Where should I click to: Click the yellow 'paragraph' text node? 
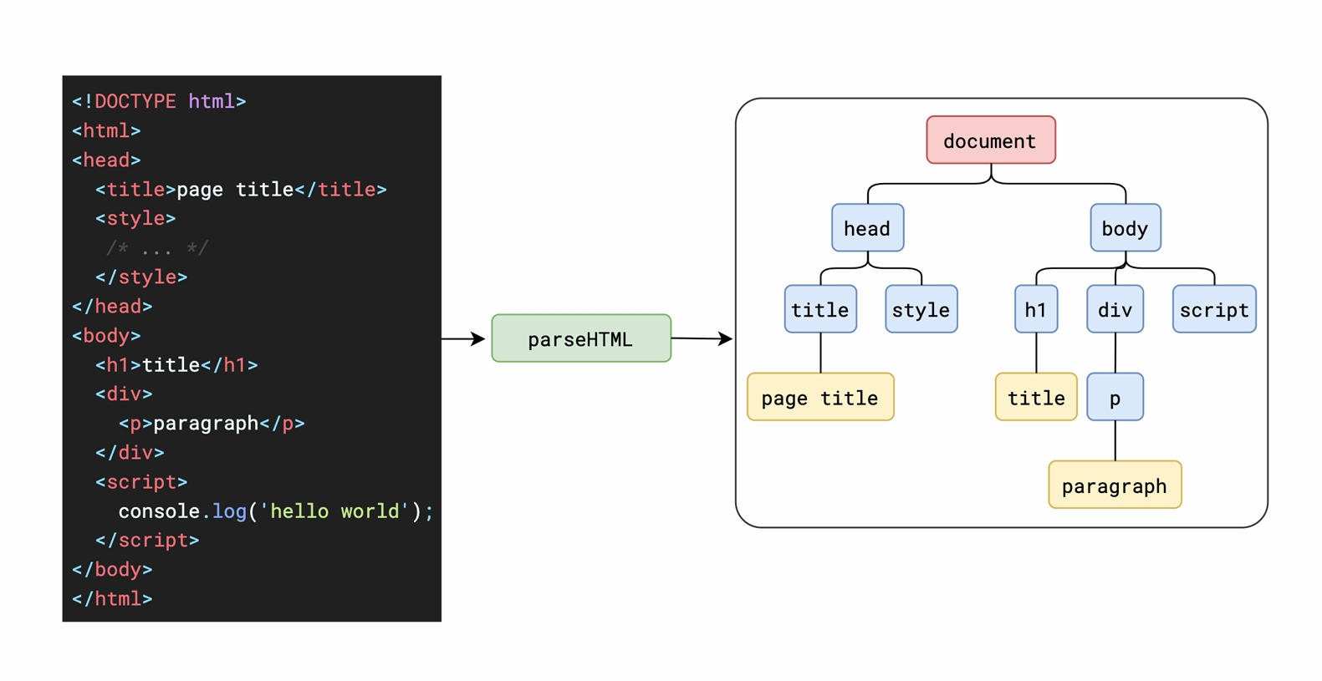(1115, 485)
